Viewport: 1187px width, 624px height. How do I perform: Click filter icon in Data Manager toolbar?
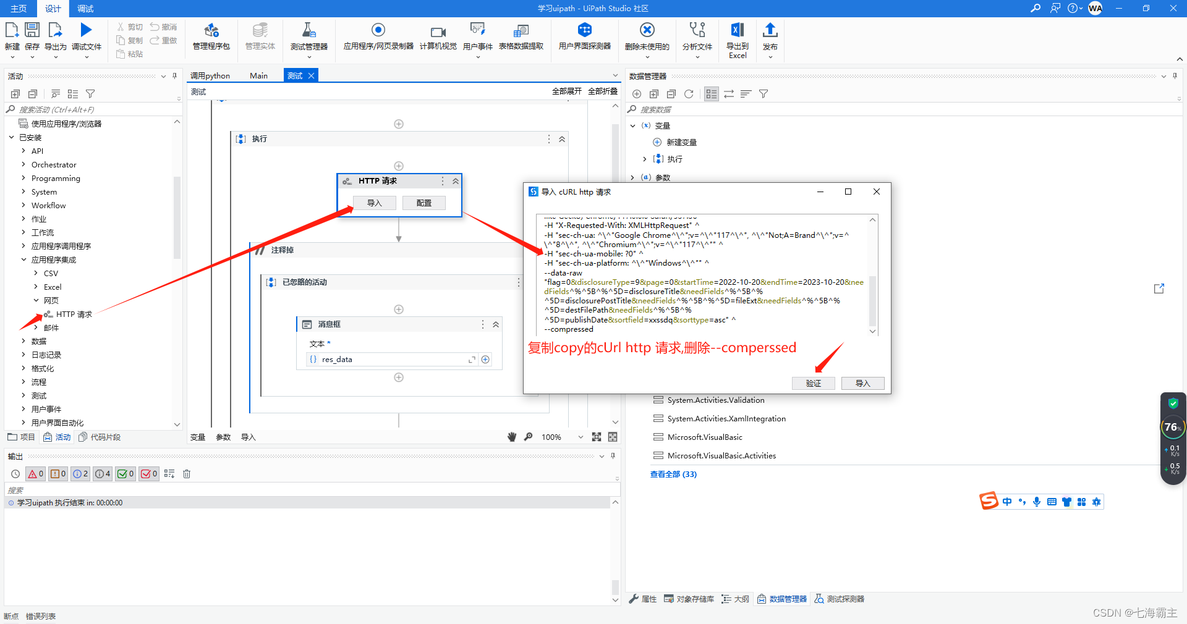point(764,94)
